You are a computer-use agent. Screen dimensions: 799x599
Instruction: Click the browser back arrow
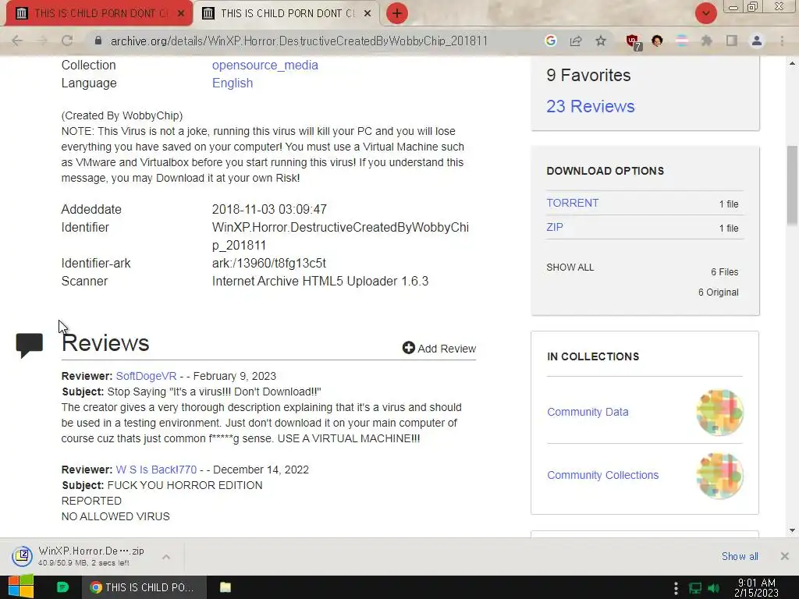tap(17, 41)
